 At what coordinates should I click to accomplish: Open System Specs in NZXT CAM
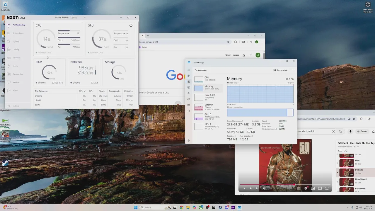point(15,33)
